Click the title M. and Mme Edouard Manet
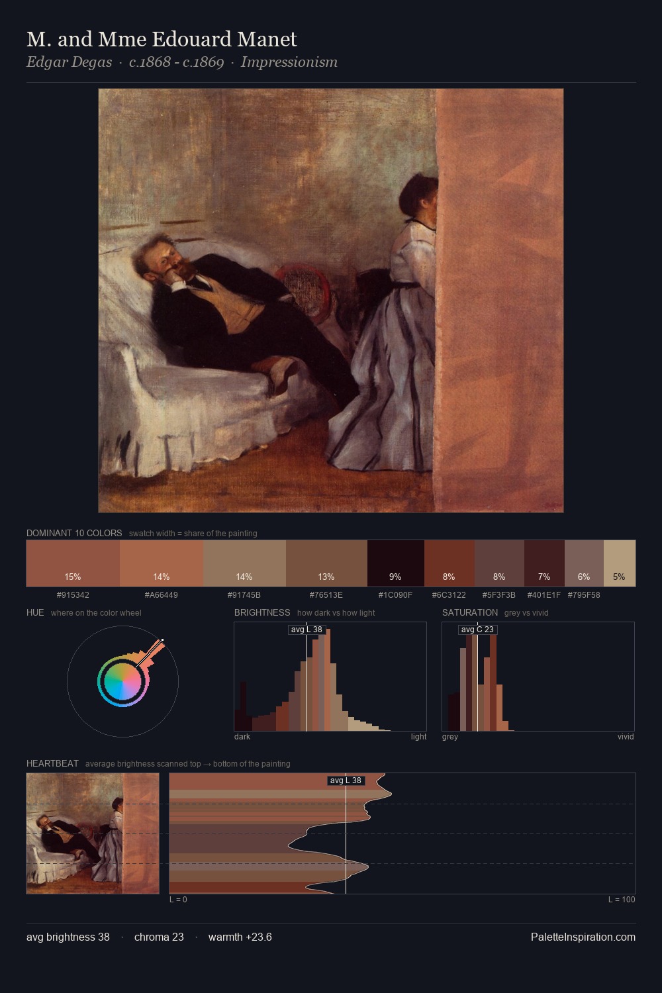This screenshot has width=662, height=993. pyautogui.click(x=162, y=39)
